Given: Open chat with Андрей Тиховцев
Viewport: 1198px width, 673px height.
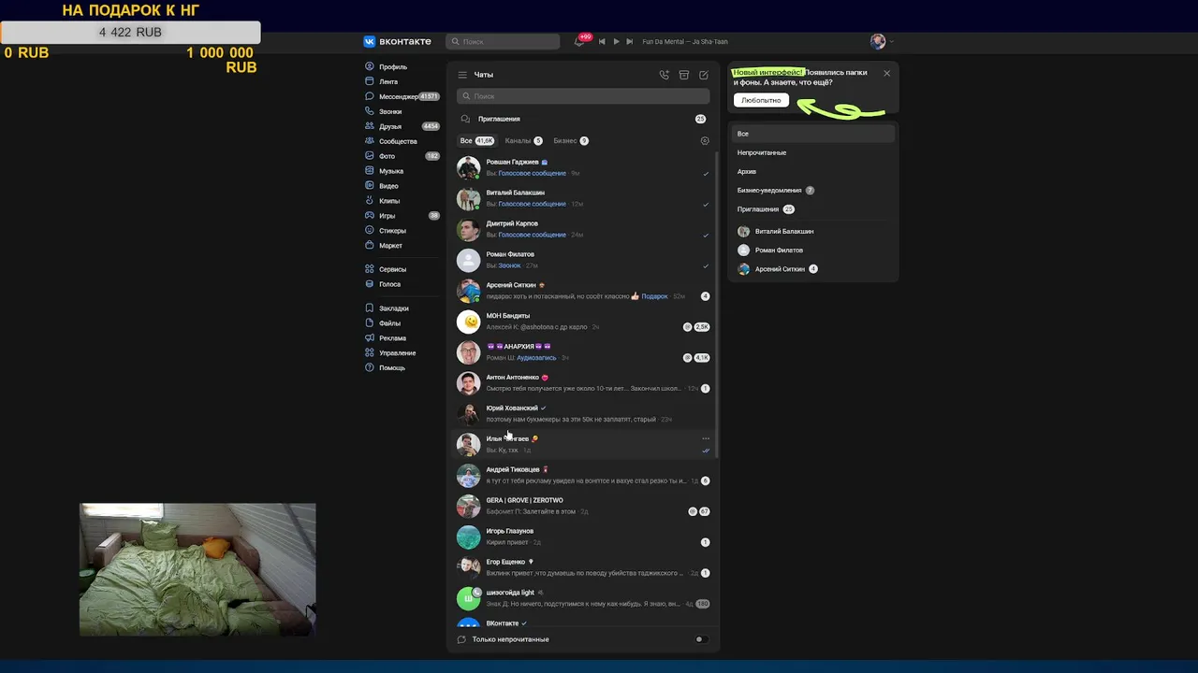Looking at the screenshot, I should [x=583, y=475].
